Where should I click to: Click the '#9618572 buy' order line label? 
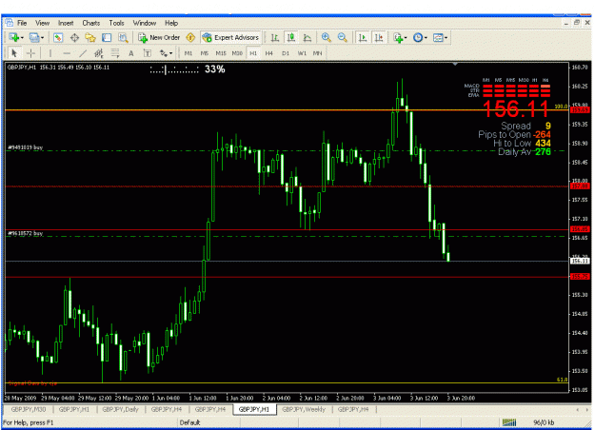pyautogui.click(x=26, y=233)
